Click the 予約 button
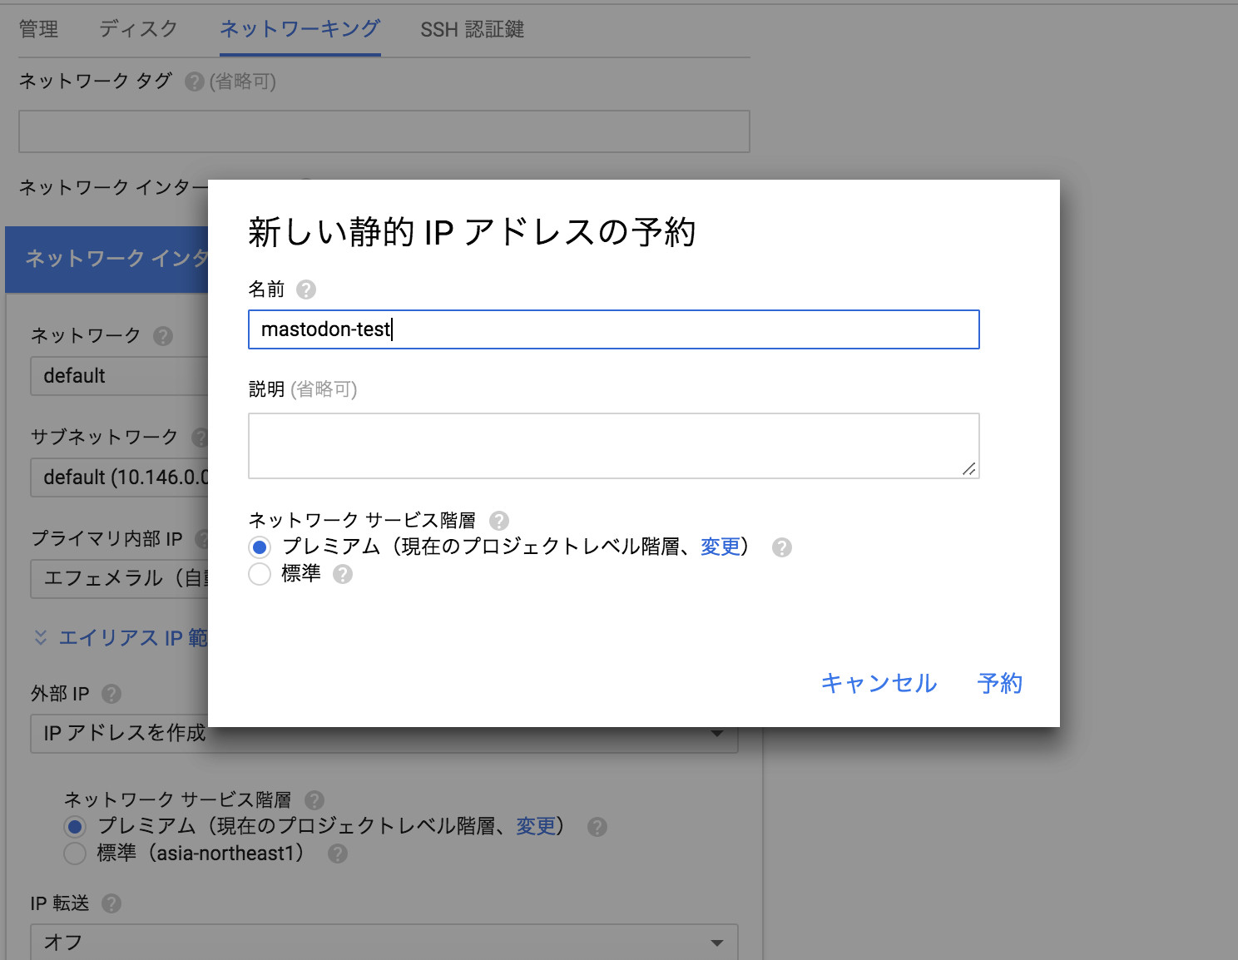The width and height of the screenshot is (1238, 960). click(x=999, y=683)
